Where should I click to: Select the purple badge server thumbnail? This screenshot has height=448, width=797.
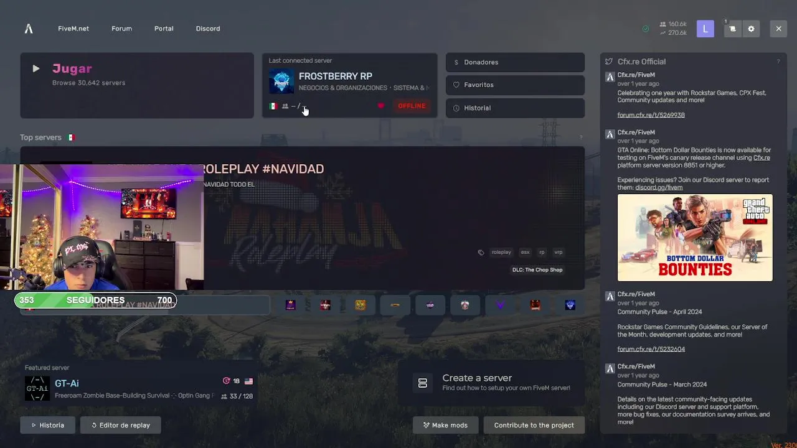(430, 305)
